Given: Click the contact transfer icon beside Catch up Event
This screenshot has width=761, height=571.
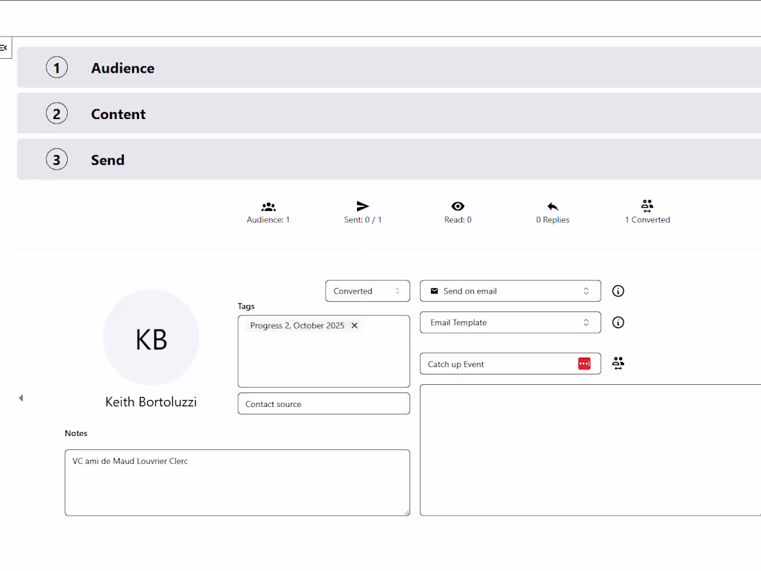Looking at the screenshot, I should (618, 363).
